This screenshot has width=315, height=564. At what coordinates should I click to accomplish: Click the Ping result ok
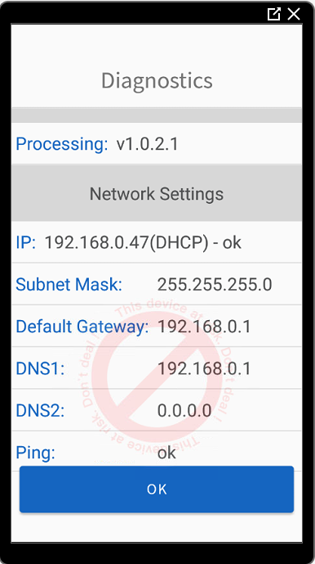coord(166,453)
